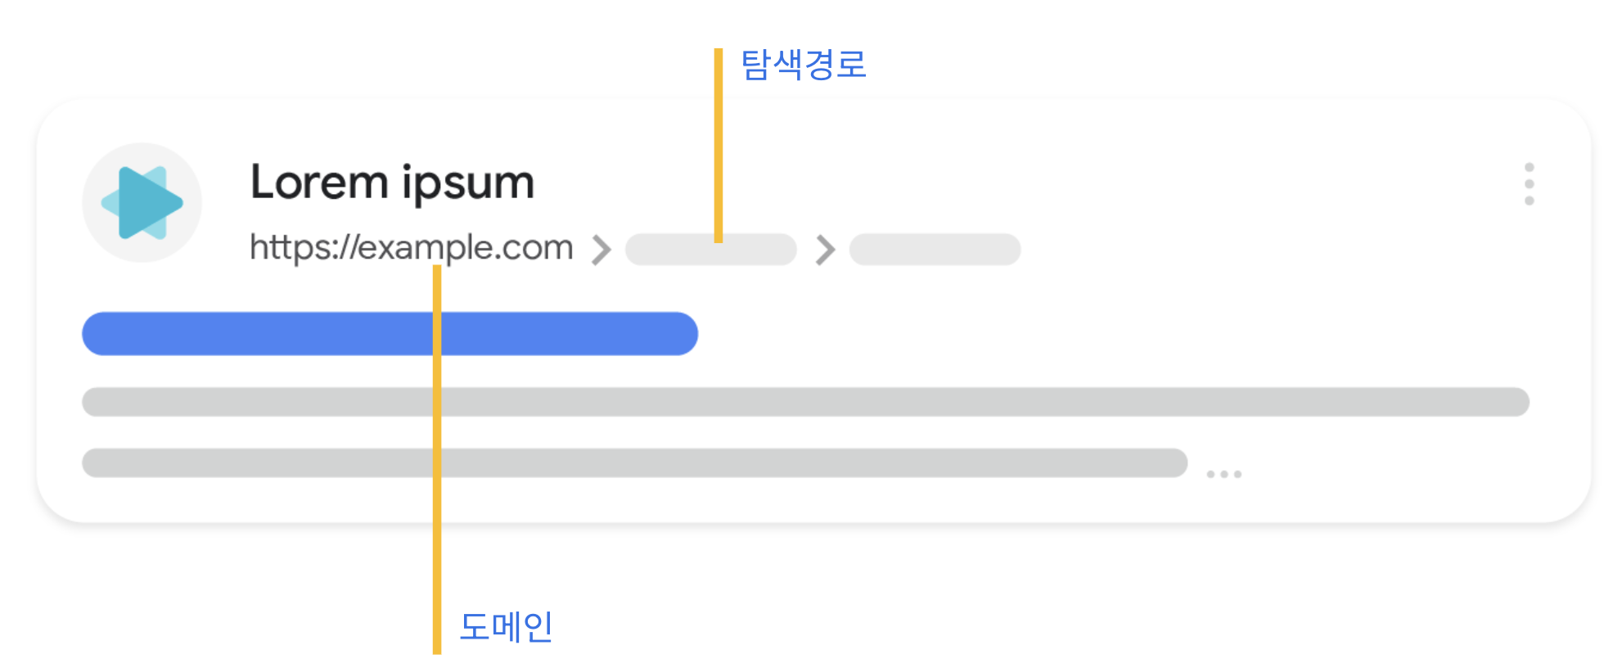This screenshot has height=668, width=1622.
Task: Click the second shorter gray snippet line
Action: tap(634, 463)
